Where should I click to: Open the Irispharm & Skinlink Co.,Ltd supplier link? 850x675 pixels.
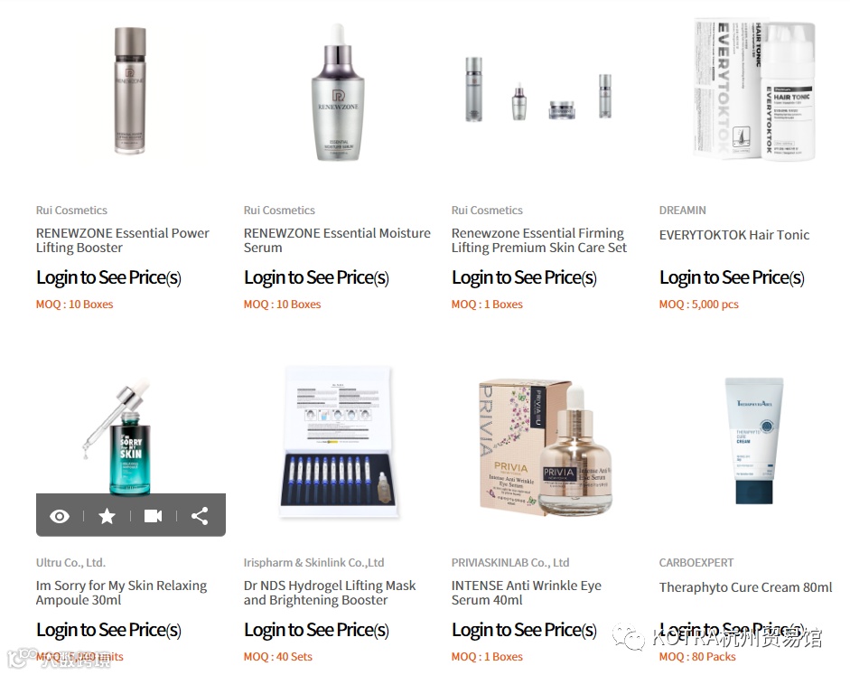tap(313, 563)
